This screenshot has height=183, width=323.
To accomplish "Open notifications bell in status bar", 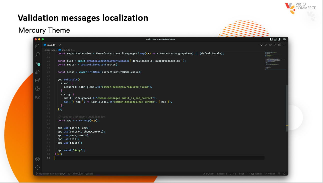I will [284, 174].
